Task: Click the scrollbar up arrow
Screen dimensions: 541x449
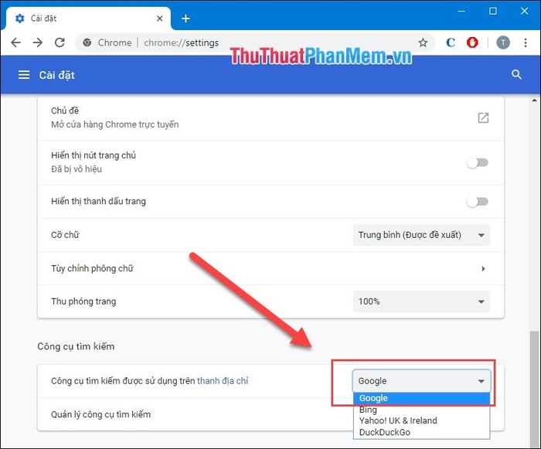Action: click(535, 100)
